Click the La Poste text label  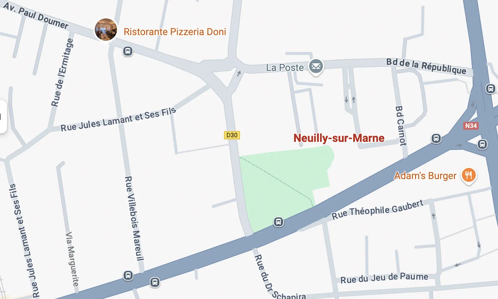pyautogui.click(x=285, y=67)
